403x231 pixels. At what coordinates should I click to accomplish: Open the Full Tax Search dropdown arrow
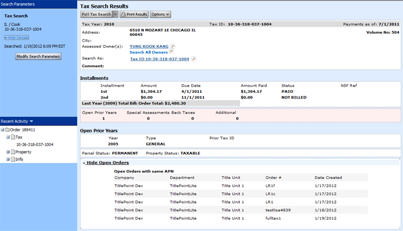tap(115, 14)
